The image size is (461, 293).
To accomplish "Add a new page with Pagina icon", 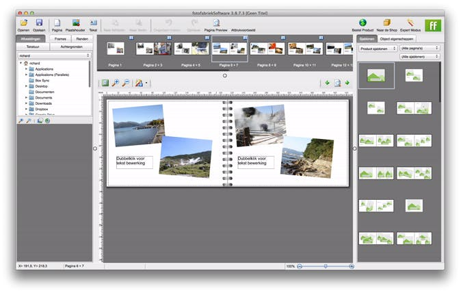I will click(57, 23).
